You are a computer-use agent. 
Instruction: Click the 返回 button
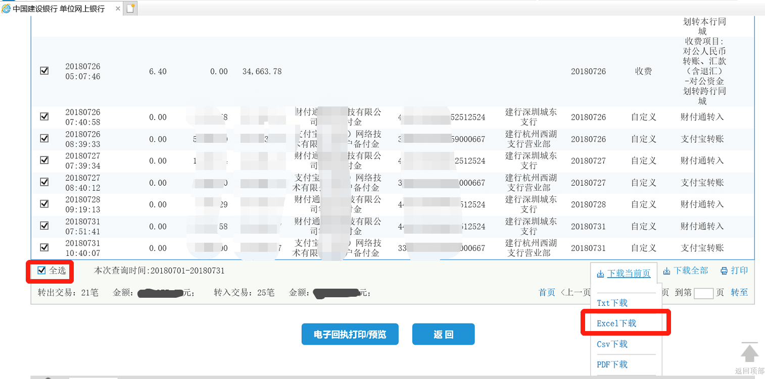(x=443, y=334)
